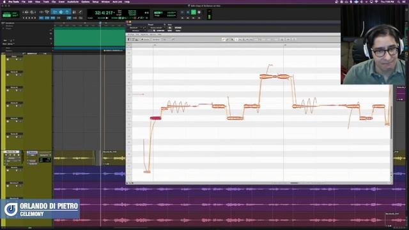The height and width of the screenshot is (230, 409).
Task: Select the highest orange note blob
Action: [x=275, y=77]
